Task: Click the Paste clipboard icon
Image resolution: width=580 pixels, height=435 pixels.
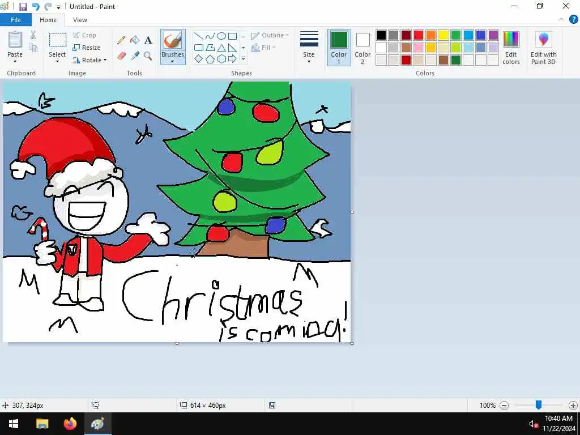Action: coord(15,40)
